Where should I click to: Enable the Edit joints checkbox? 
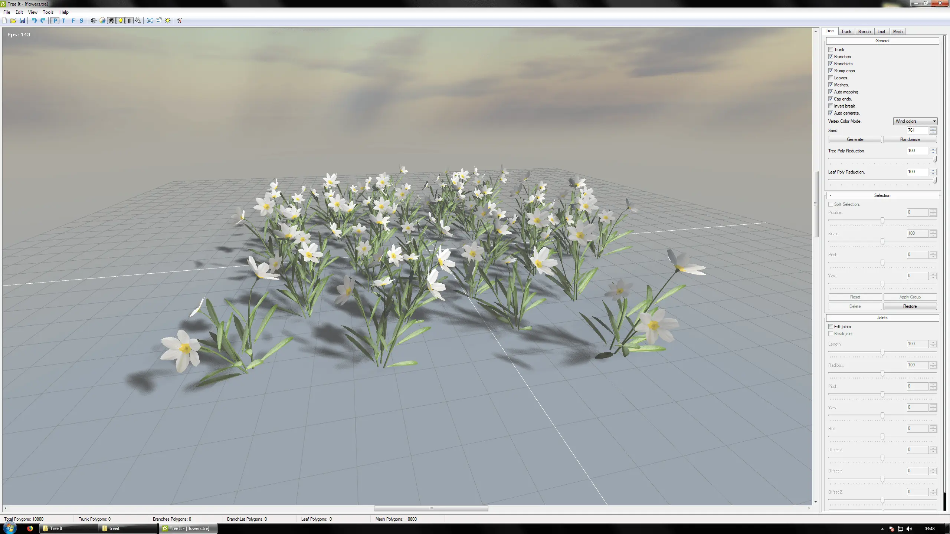click(x=831, y=327)
